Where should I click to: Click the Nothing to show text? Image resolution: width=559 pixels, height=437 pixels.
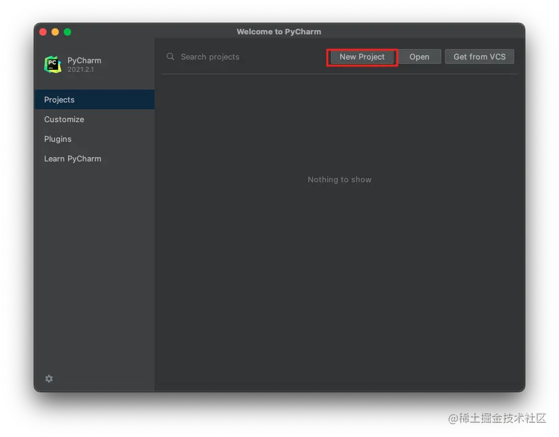(340, 180)
